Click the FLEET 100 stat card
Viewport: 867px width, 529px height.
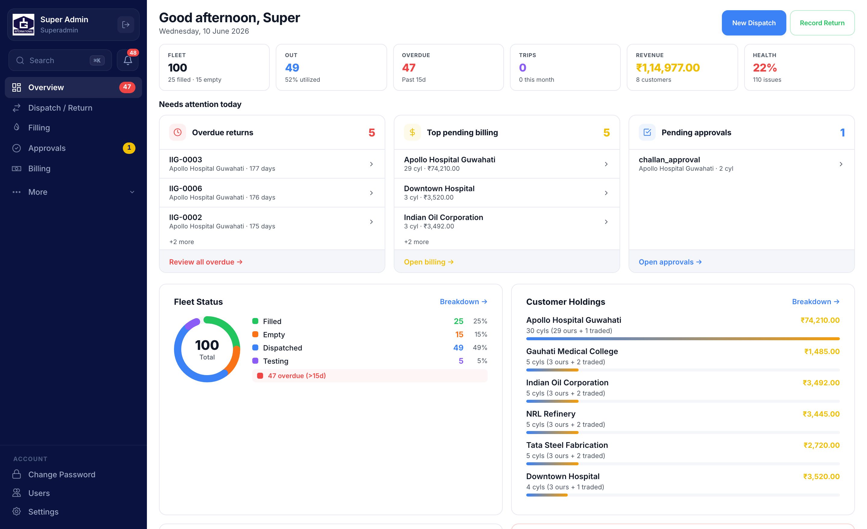pos(214,67)
